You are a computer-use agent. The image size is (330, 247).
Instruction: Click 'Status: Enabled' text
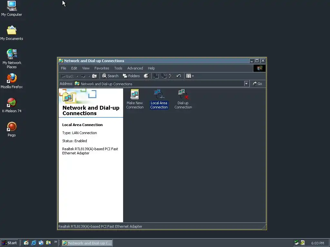74,141
